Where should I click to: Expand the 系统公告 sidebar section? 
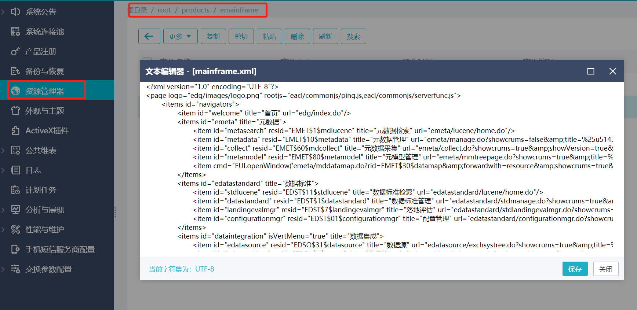tap(3, 12)
